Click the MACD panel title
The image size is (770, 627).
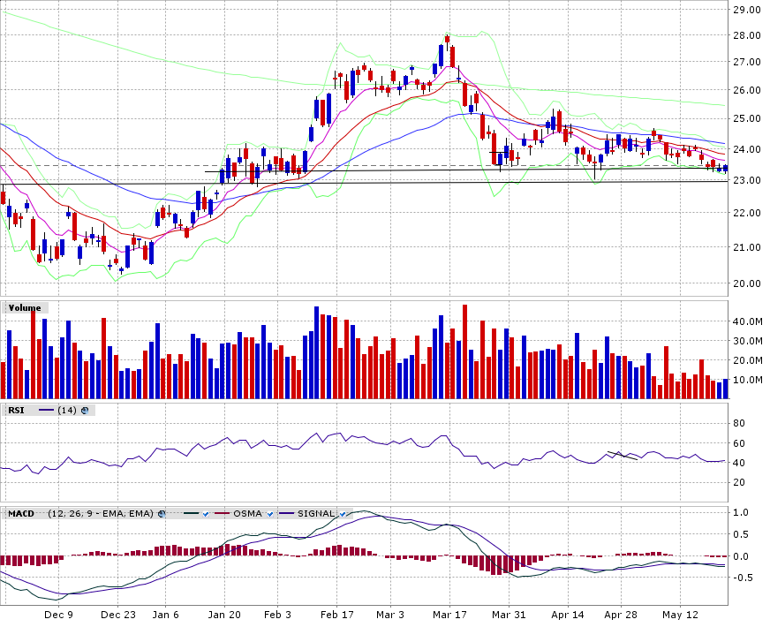tap(21, 513)
